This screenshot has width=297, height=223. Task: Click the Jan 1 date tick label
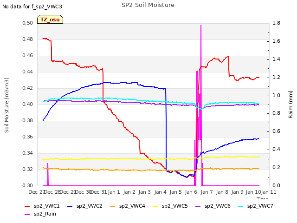click(x=114, y=192)
